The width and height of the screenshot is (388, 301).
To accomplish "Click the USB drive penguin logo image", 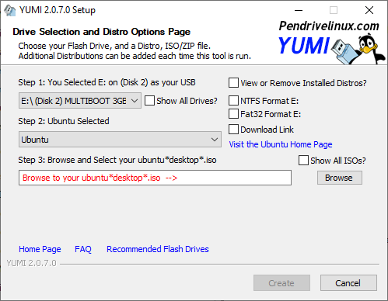I will coord(359,49).
